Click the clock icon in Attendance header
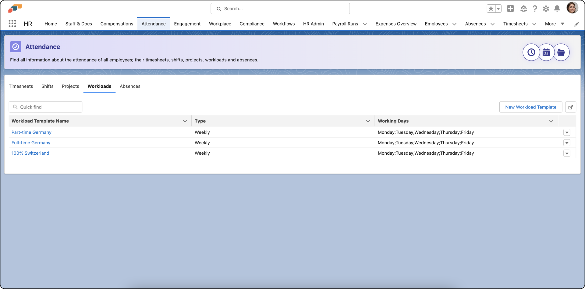Screen dimensions: 585x289 coord(531,52)
